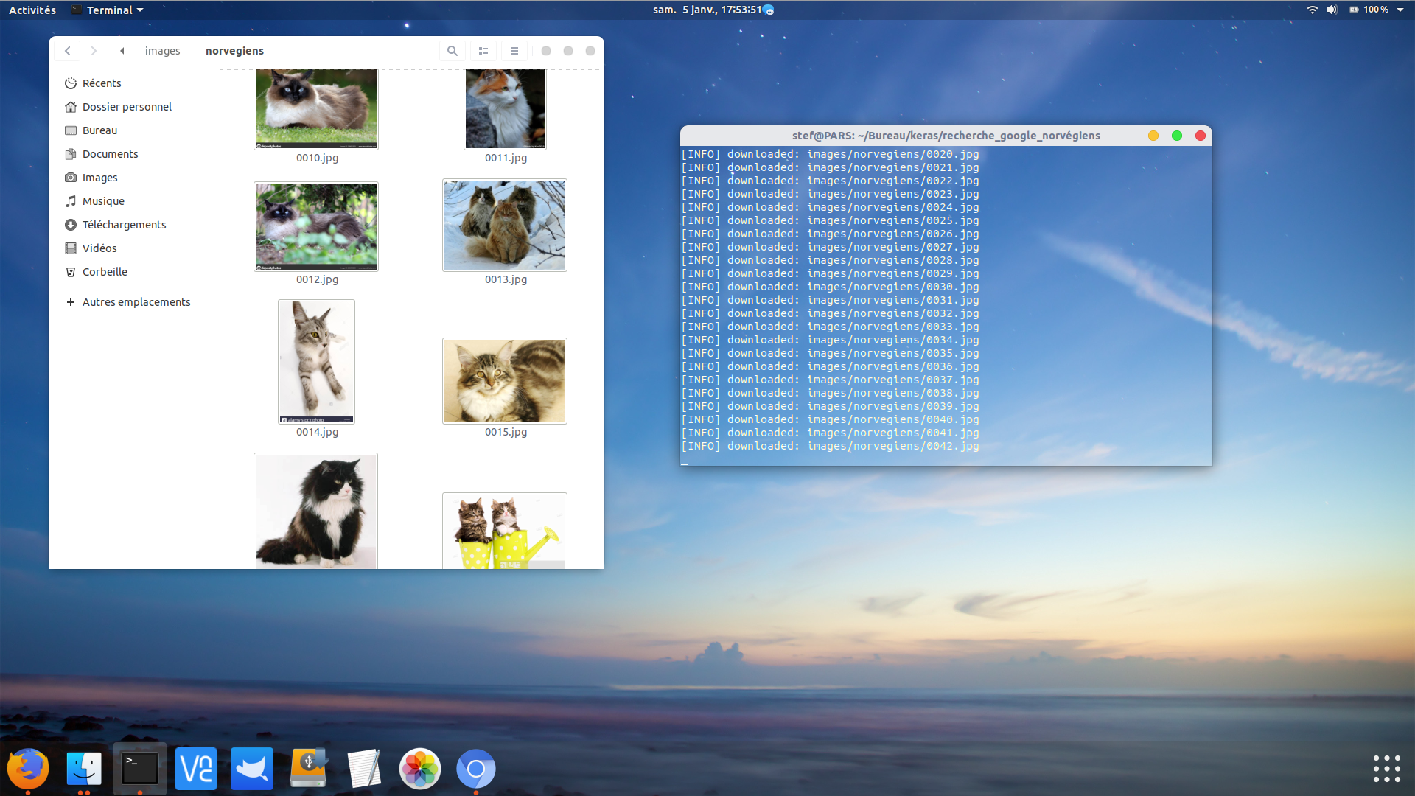Launch Firefox from the dock
The width and height of the screenshot is (1415, 796).
tap(28, 769)
